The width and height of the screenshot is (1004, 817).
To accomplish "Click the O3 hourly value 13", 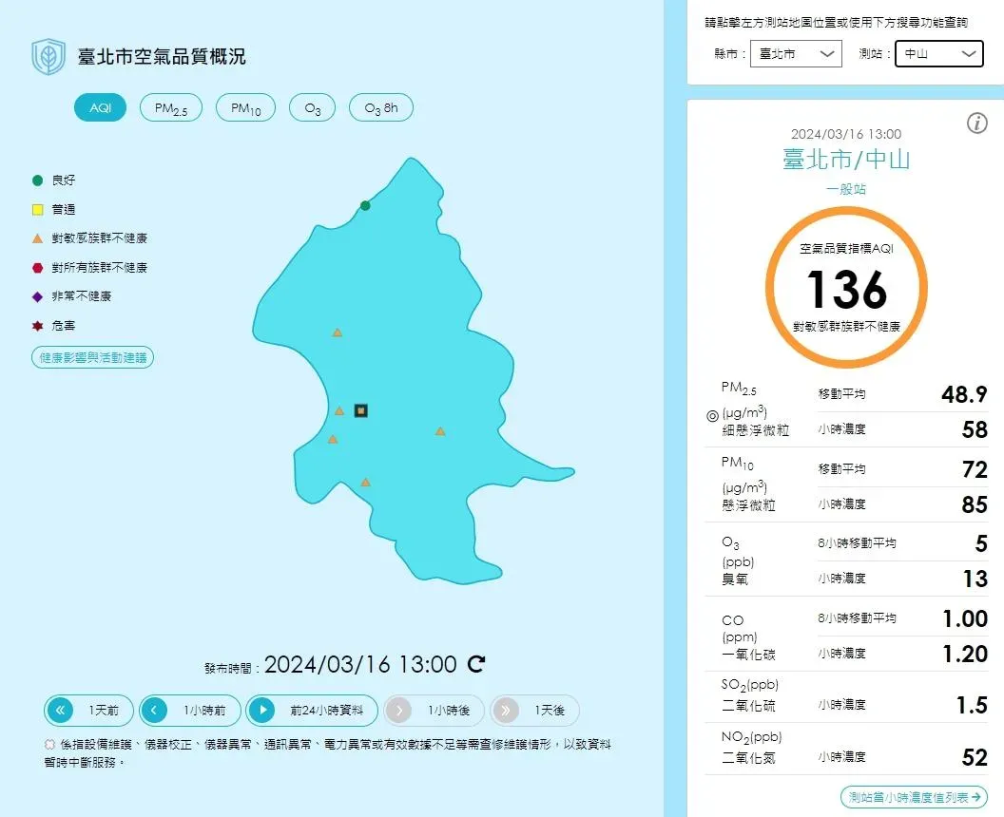I will pos(975,579).
